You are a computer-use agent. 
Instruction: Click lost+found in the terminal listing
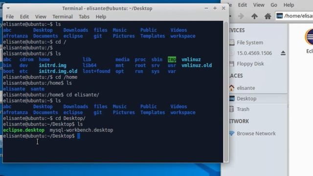tap(96, 71)
